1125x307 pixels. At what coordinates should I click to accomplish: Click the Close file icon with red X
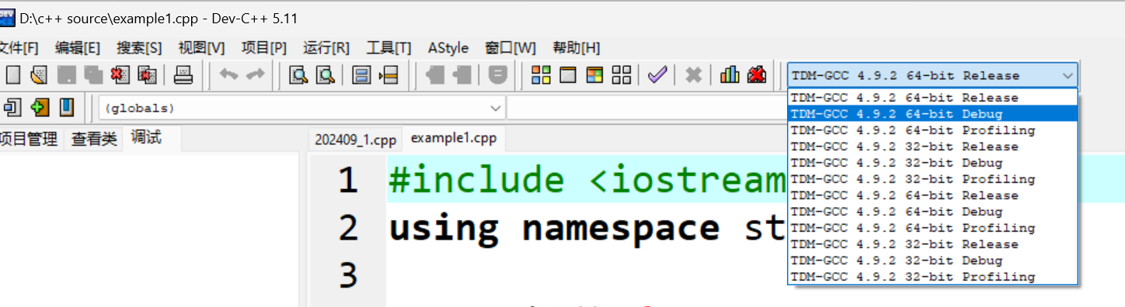point(120,75)
